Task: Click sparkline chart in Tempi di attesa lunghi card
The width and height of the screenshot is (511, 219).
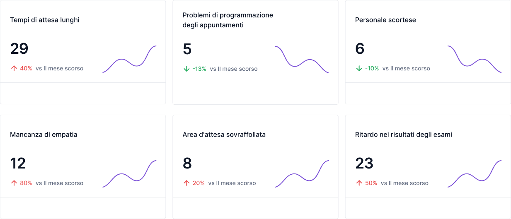Action: (x=129, y=59)
